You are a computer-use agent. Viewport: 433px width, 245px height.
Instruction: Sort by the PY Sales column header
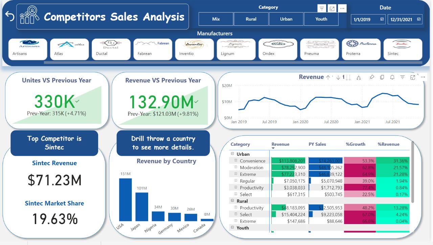tap(317, 144)
